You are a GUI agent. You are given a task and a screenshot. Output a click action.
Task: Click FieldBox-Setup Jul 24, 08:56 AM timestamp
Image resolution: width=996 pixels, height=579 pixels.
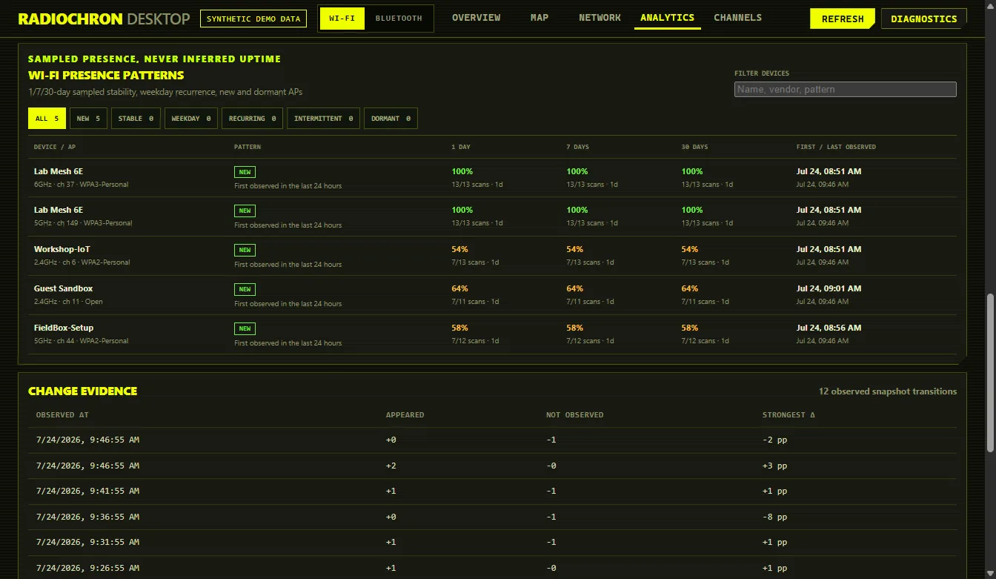(x=829, y=328)
